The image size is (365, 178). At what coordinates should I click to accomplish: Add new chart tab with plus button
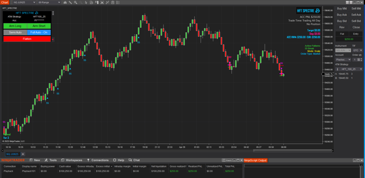click(23, 154)
